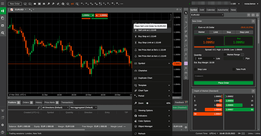Screen dimensions: 261x136
Task: Open the help question mark icon
Action: [3, 132]
